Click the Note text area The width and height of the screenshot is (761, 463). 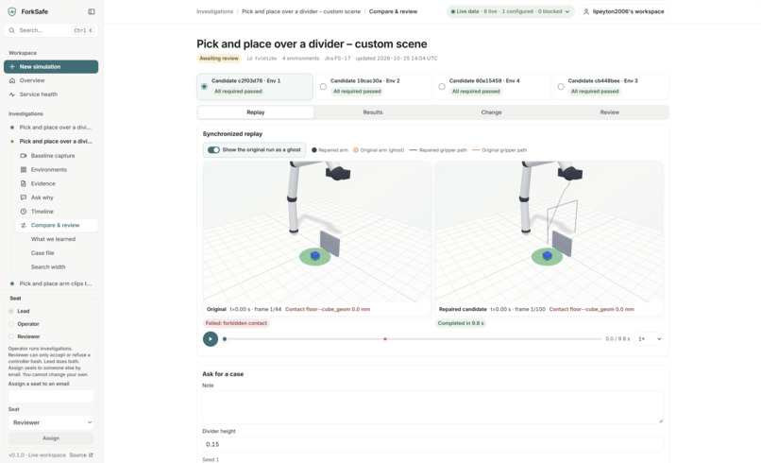click(432, 407)
